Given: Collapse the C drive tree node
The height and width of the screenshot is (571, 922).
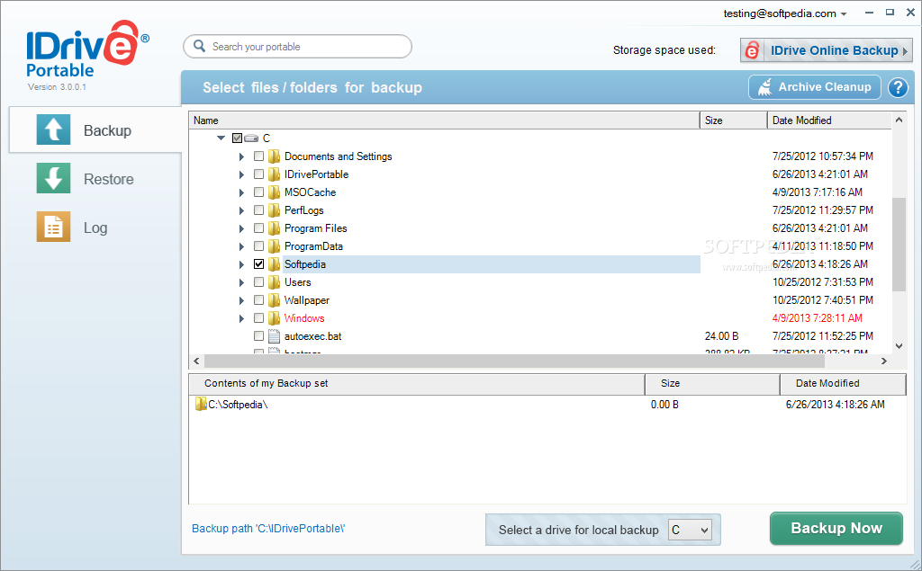Looking at the screenshot, I should click(221, 138).
